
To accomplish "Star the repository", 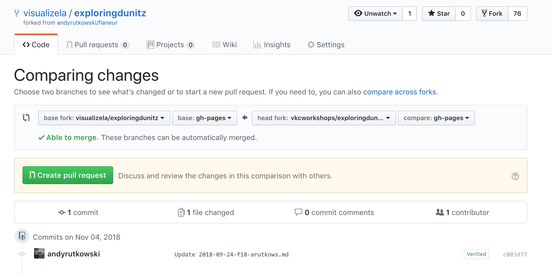I will pos(439,14).
